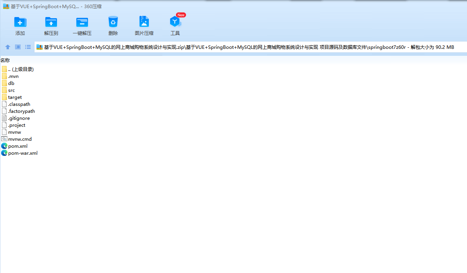467x273 pixels.
Task: Go up one level with the arrow icon
Action: (x=8, y=47)
